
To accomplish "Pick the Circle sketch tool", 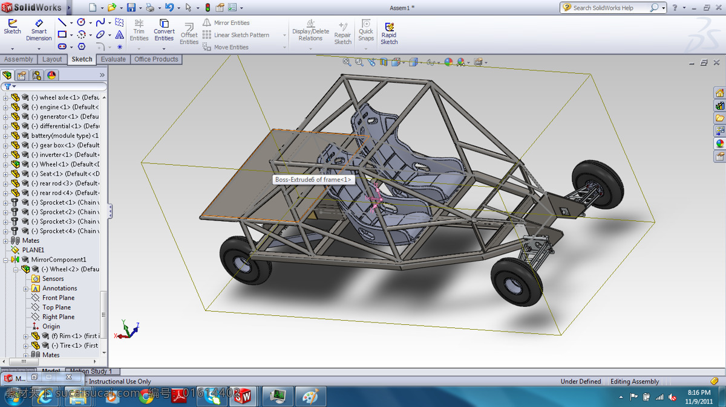I will [81, 22].
